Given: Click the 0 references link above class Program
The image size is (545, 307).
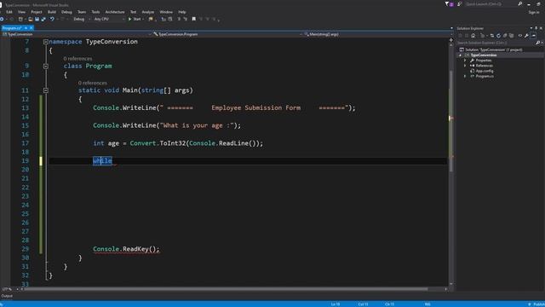Looking at the screenshot, I should tap(77, 59).
